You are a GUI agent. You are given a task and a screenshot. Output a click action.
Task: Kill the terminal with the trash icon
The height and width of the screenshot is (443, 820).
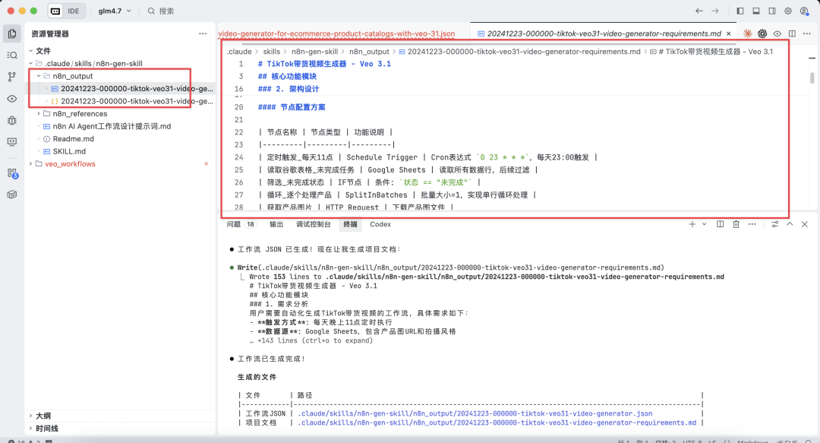(736, 224)
